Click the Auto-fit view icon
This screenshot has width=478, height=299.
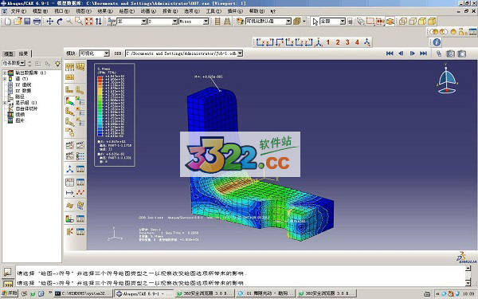click(88, 22)
